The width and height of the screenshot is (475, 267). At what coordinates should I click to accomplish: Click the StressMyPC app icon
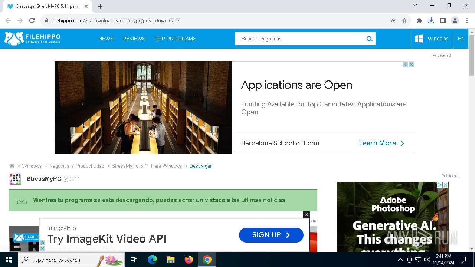tap(15, 179)
